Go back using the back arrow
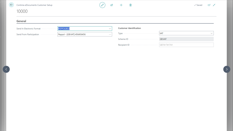The height and width of the screenshot is (131, 233). (11, 5)
